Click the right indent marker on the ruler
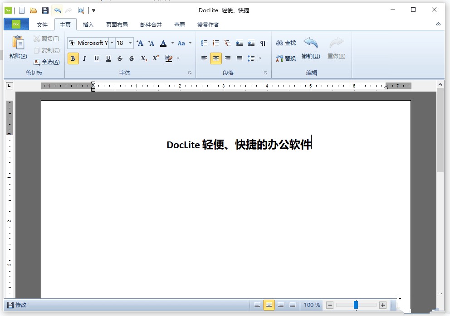The image size is (450, 316). click(x=386, y=87)
